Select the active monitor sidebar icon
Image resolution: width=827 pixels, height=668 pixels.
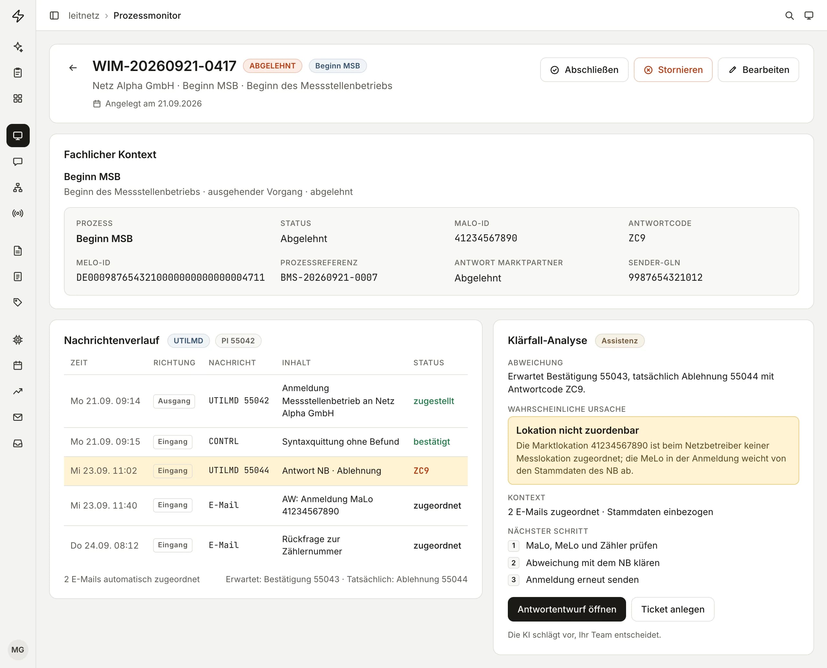18,136
